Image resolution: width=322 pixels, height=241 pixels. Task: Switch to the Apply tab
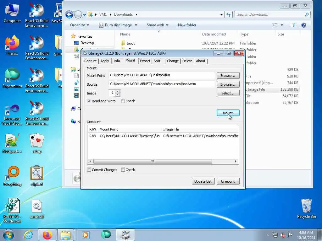[x=105, y=61]
